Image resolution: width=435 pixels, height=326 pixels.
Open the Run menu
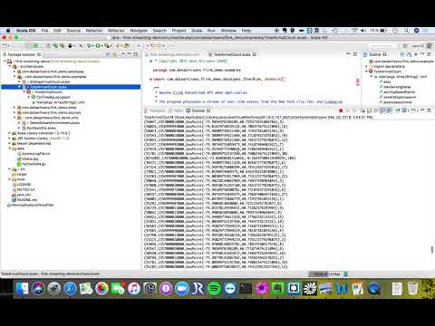(211, 31)
